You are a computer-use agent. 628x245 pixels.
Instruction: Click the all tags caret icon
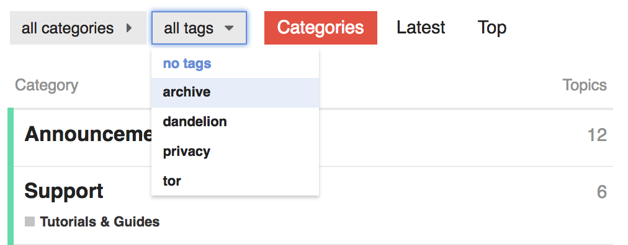[229, 28]
